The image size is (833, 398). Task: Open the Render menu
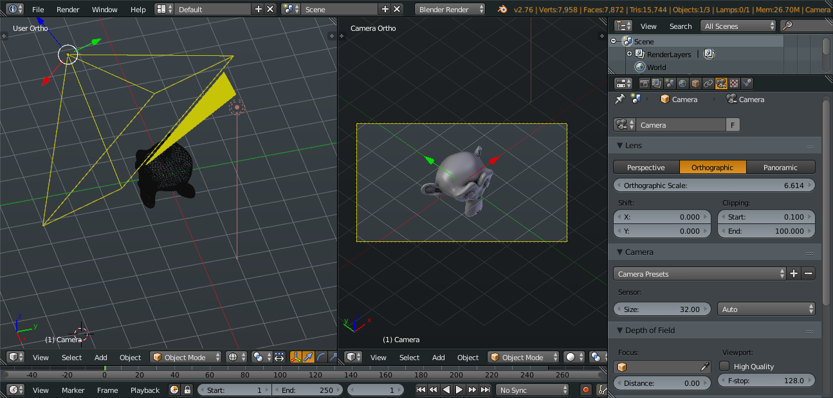pyautogui.click(x=68, y=10)
